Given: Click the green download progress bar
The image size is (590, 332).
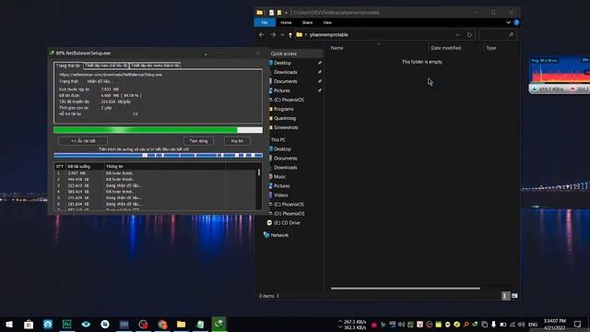Looking at the screenshot, I should [158, 130].
